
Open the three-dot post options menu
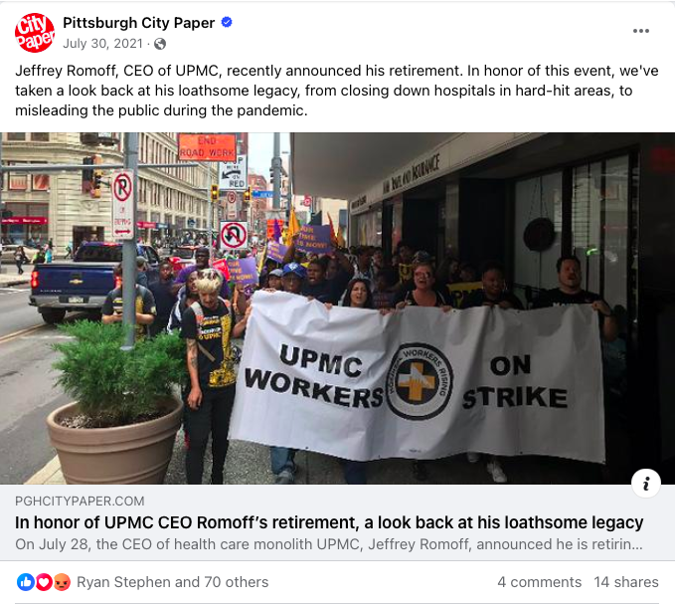click(x=640, y=31)
